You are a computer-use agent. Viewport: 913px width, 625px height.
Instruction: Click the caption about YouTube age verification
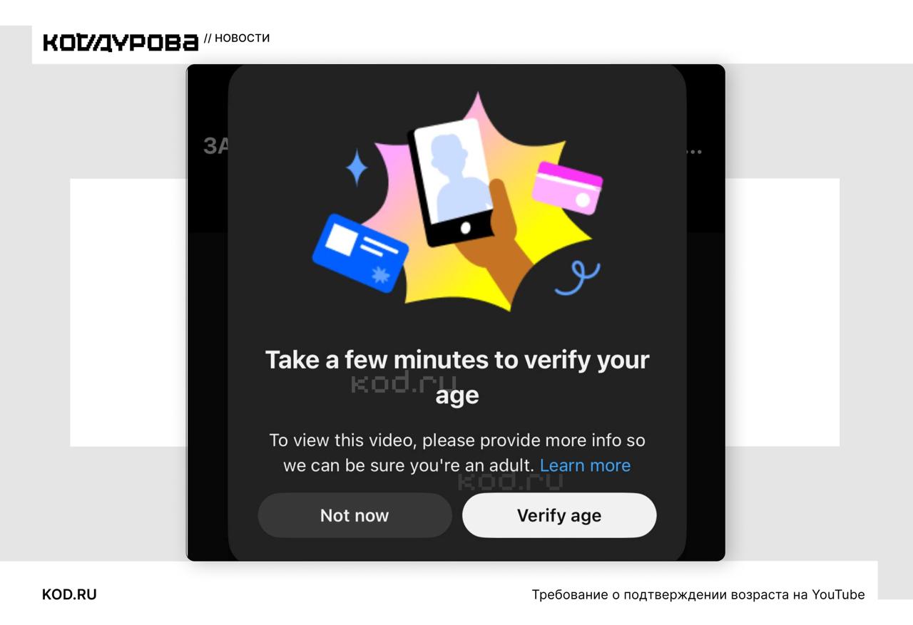pos(698,594)
